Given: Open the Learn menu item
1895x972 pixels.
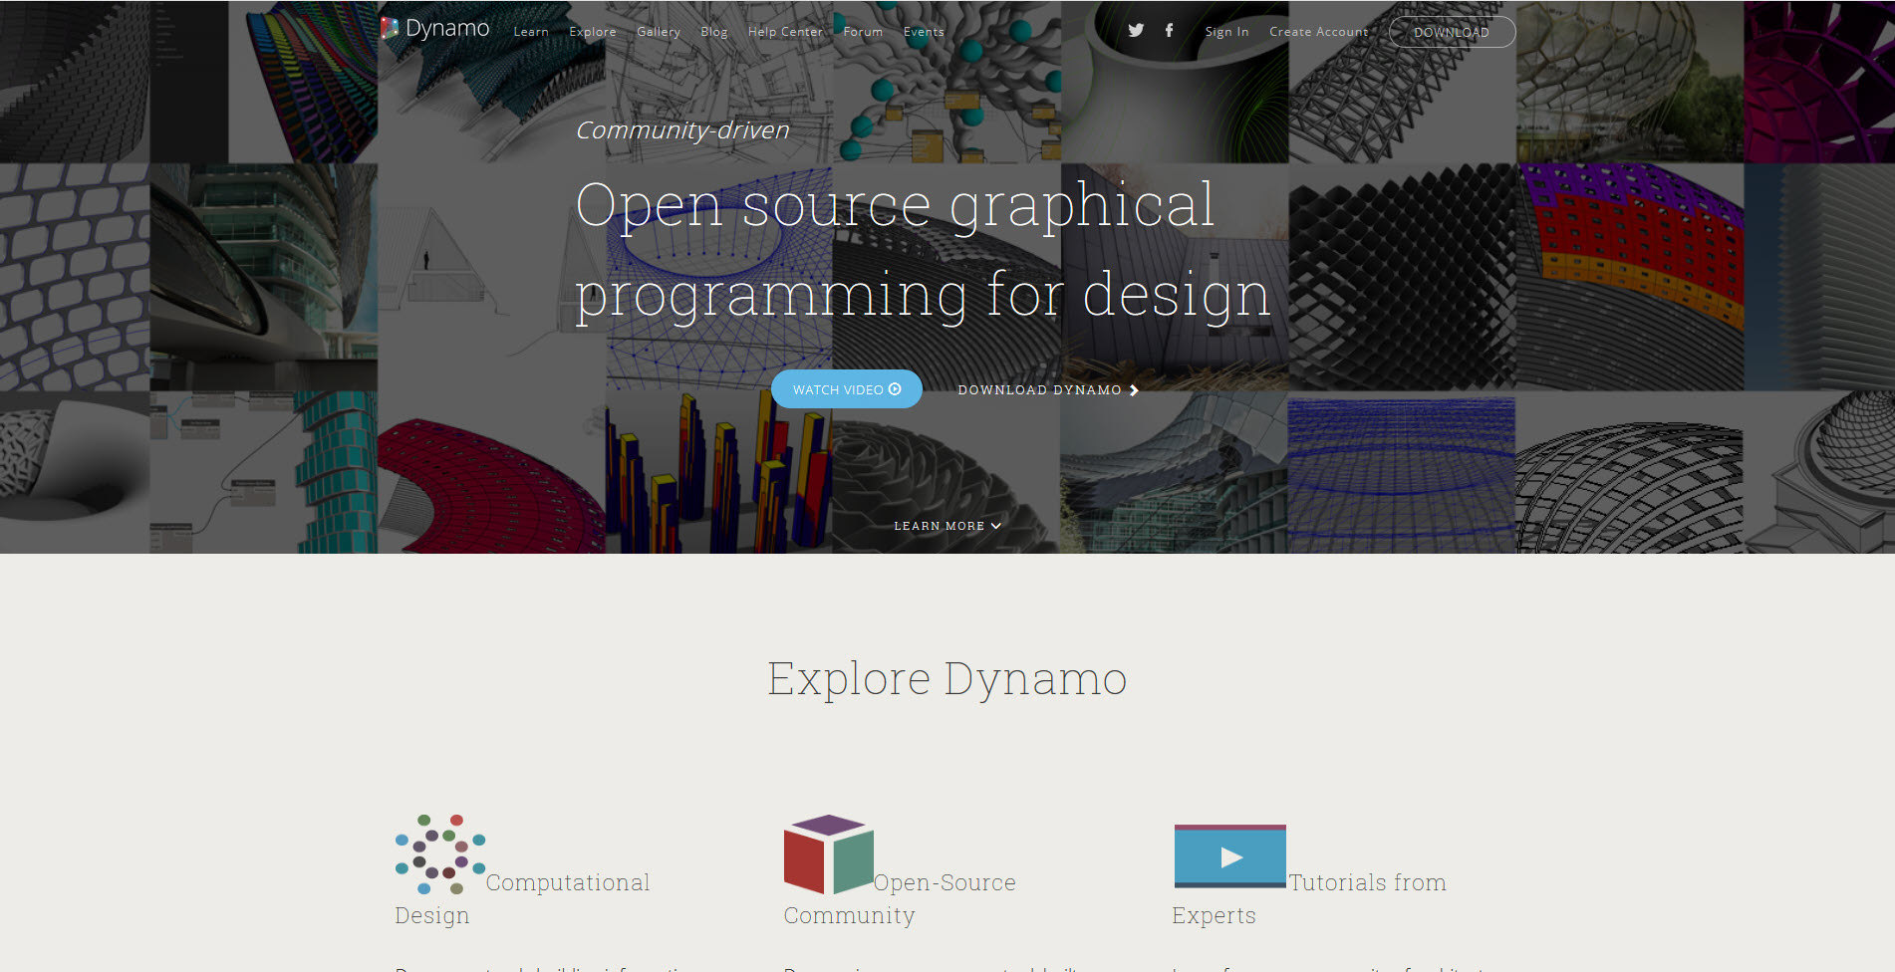Looking at the screenshot, I should tap(530, 32).
